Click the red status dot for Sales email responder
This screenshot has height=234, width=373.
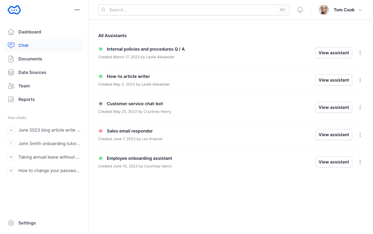pyautogui.click(x=100, y=131)
